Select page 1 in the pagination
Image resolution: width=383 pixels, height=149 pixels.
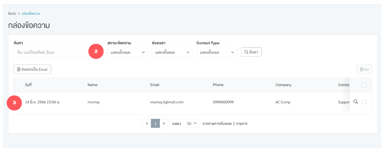click(x=155, y=123)
